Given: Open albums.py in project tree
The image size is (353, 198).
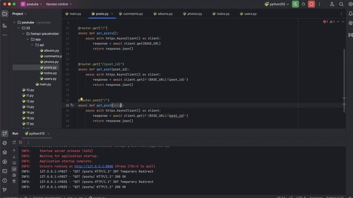Looking at the screenshot, I should click(x=49, y=51).
